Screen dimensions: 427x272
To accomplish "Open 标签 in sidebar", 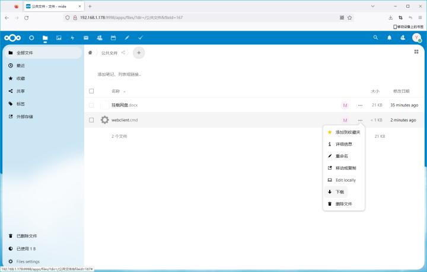I will click(x=43, y=103).
